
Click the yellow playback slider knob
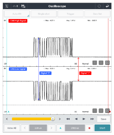(53, 119)
